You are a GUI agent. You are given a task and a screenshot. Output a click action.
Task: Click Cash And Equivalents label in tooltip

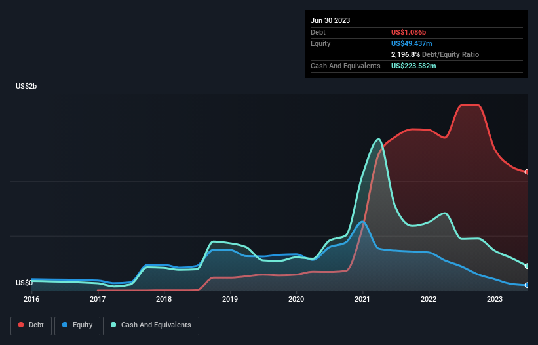[345, 66]
